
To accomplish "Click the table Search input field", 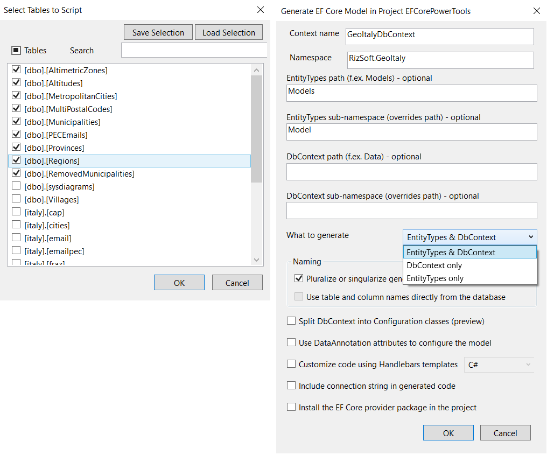I will 194,50.
